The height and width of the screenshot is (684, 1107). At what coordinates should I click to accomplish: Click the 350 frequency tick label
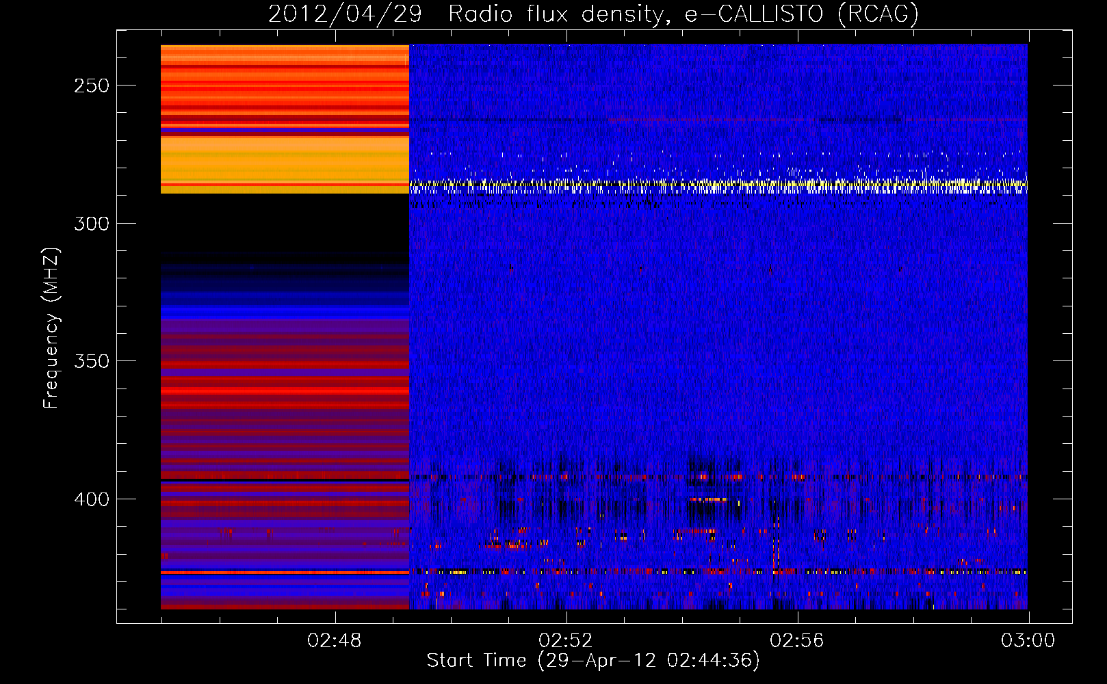(x=92, y=361)
